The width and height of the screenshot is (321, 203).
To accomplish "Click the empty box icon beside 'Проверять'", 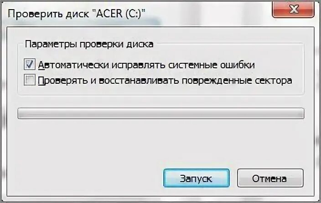I will click(x=30, y=80).
